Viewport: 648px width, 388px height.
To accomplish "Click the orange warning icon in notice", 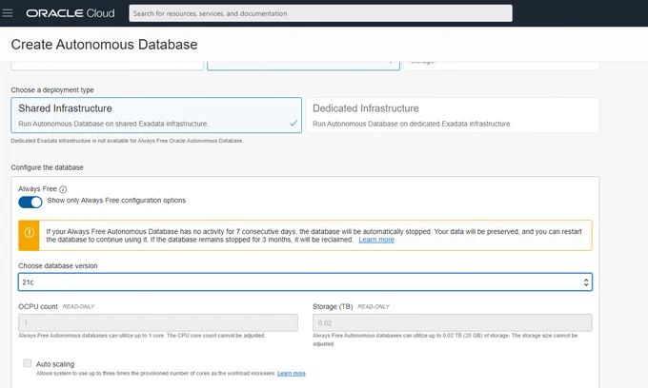I will [x=29, y=233].
